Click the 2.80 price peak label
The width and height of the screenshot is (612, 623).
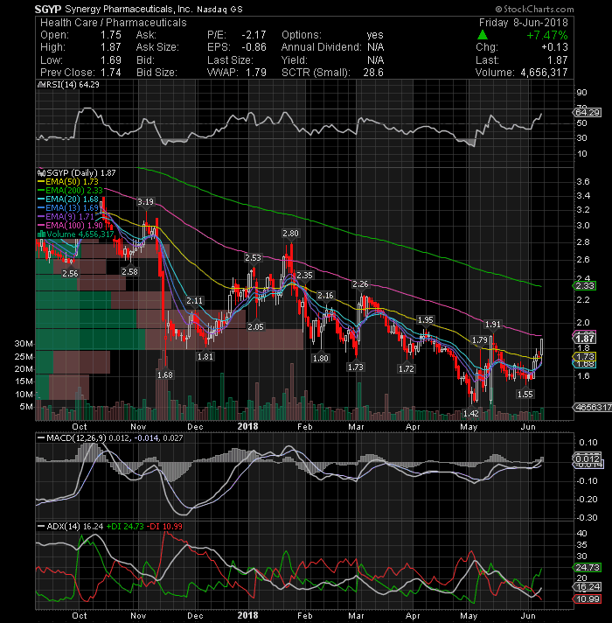pos(290,234)
